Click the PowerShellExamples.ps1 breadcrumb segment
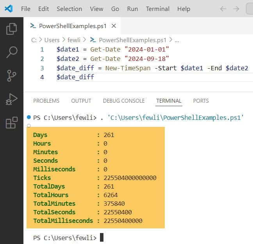The height and width of the screenshot is (244, 253). click(x=132, y=40)
